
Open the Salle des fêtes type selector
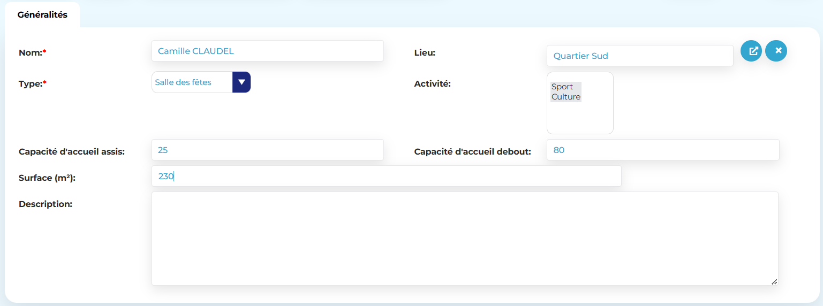tap(192, 82)
